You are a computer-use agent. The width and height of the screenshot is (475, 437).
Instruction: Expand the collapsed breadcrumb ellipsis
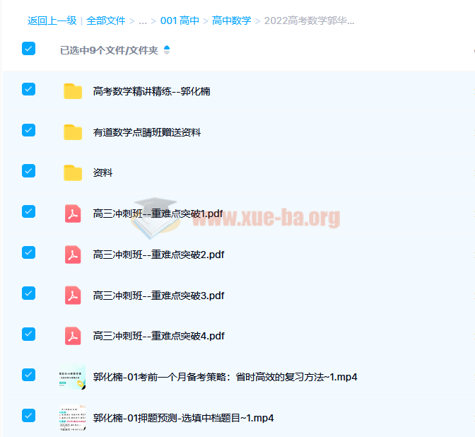143,21
